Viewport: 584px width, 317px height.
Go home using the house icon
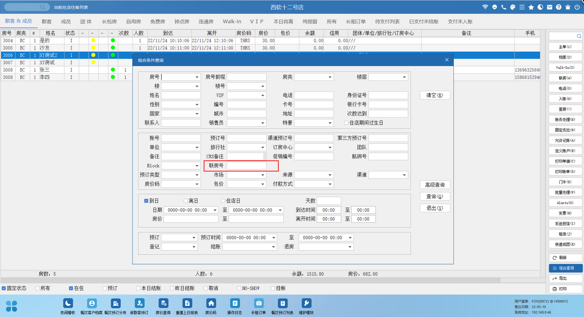tap(568, 7)
